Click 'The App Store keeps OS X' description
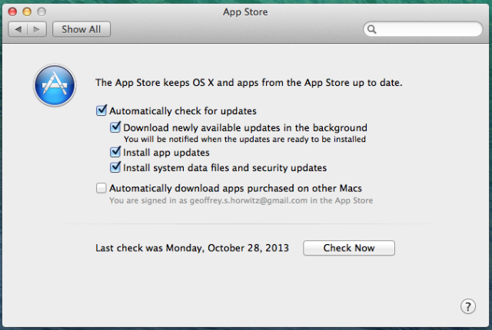The height and width of the screenshot is (330, 492). tap(249, 83)
